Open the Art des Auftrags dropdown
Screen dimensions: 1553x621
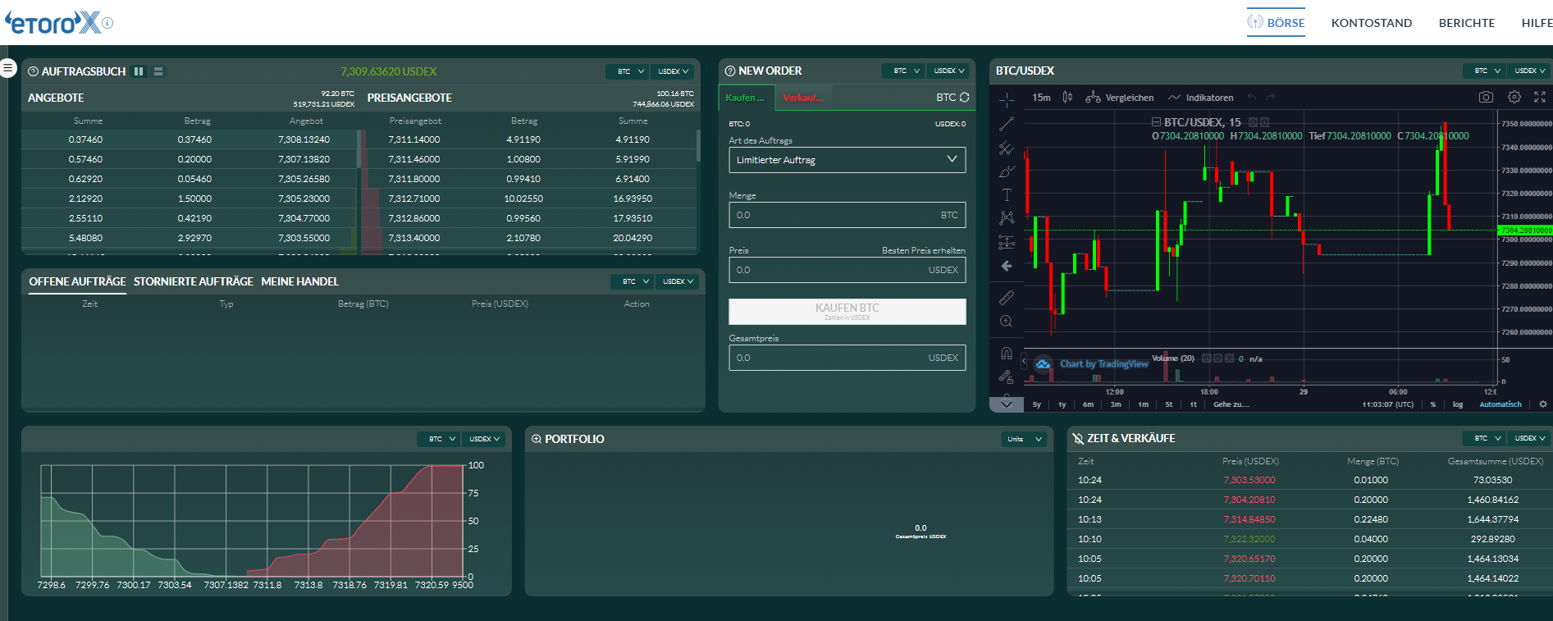[847, 160]
